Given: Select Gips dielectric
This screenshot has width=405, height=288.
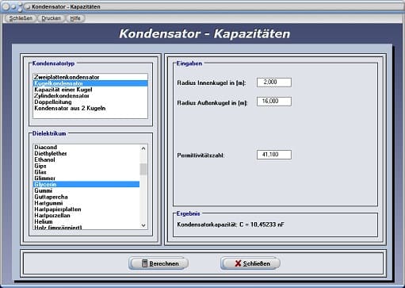Looking at the screenshot, I should [86, 166].
